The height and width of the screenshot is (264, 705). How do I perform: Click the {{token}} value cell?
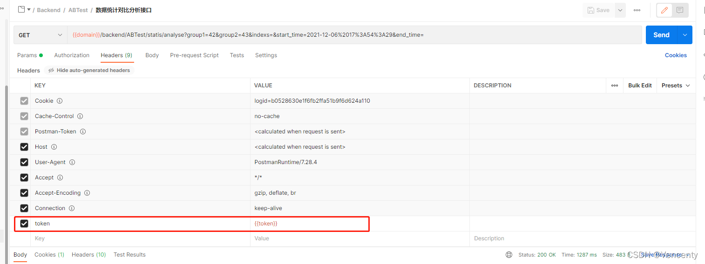pyautogui.click(x=360, y=224)
